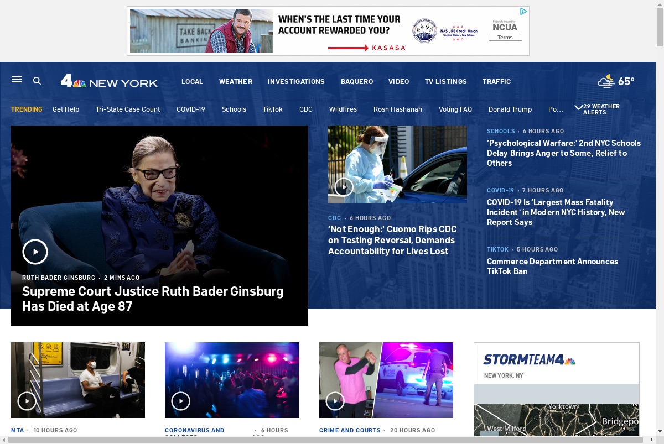Select trending topic Tri-State Case Count
This screenshot has height=444, width=664.
128,109
